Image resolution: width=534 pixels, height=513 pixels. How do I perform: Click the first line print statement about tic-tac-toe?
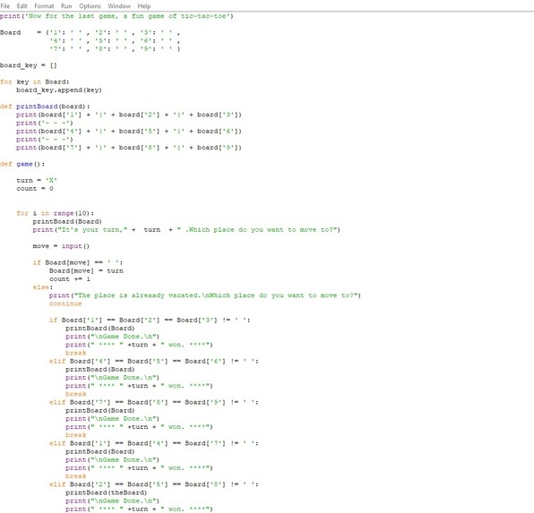tap(116, 16)
